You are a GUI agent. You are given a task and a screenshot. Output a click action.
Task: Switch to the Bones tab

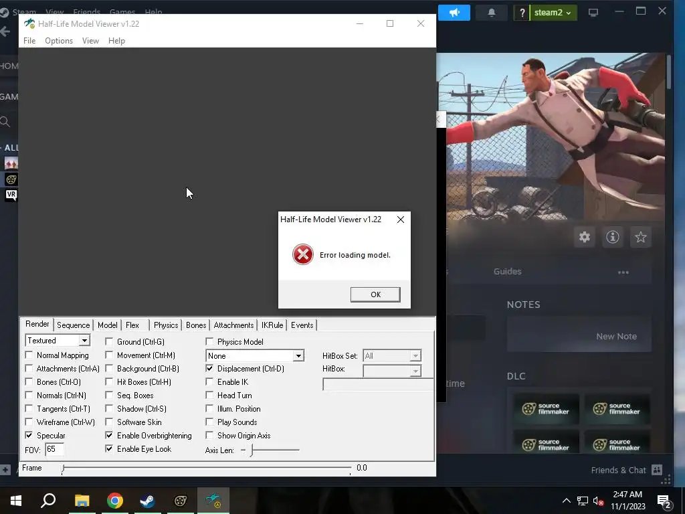pos(196,325)
